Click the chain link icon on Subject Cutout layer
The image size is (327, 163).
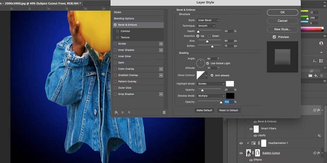[x=252, y=153]
